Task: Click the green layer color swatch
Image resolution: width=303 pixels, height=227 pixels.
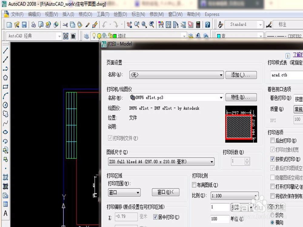Action: click(115, 36)
